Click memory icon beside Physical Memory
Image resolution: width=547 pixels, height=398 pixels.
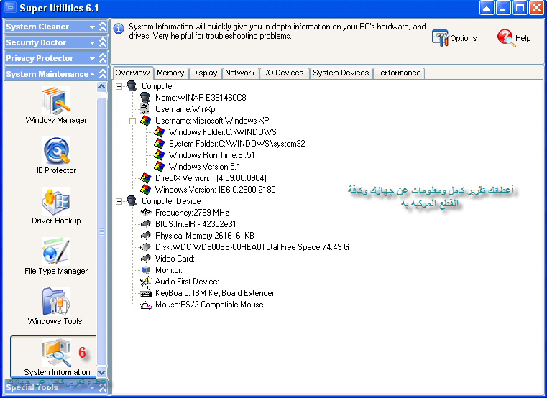[145, 236]
